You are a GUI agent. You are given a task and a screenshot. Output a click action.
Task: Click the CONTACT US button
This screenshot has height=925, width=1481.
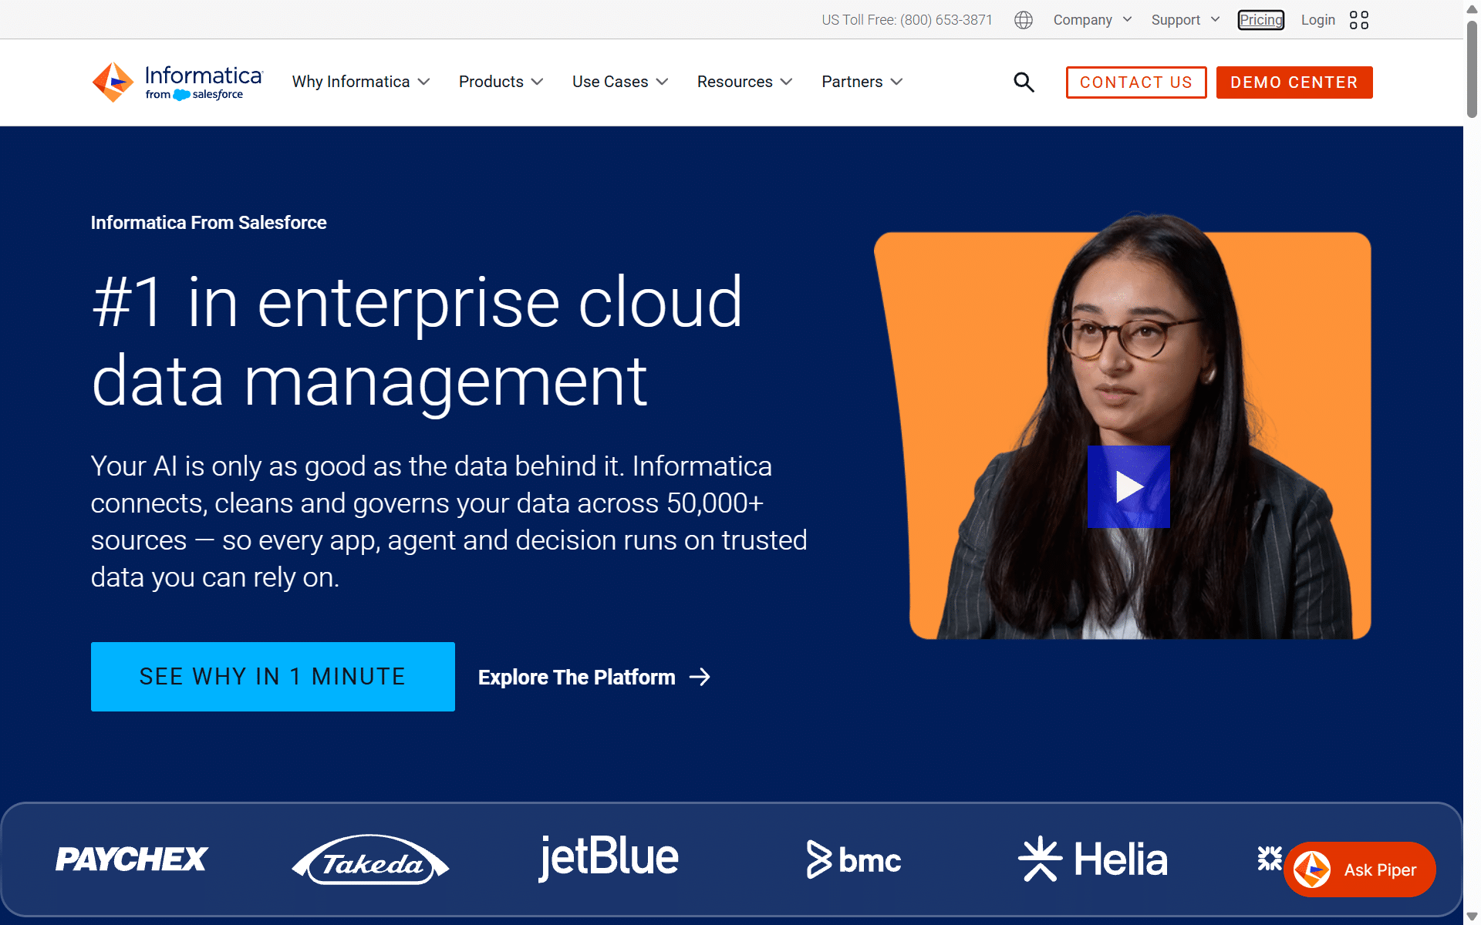click(1136, 82)
